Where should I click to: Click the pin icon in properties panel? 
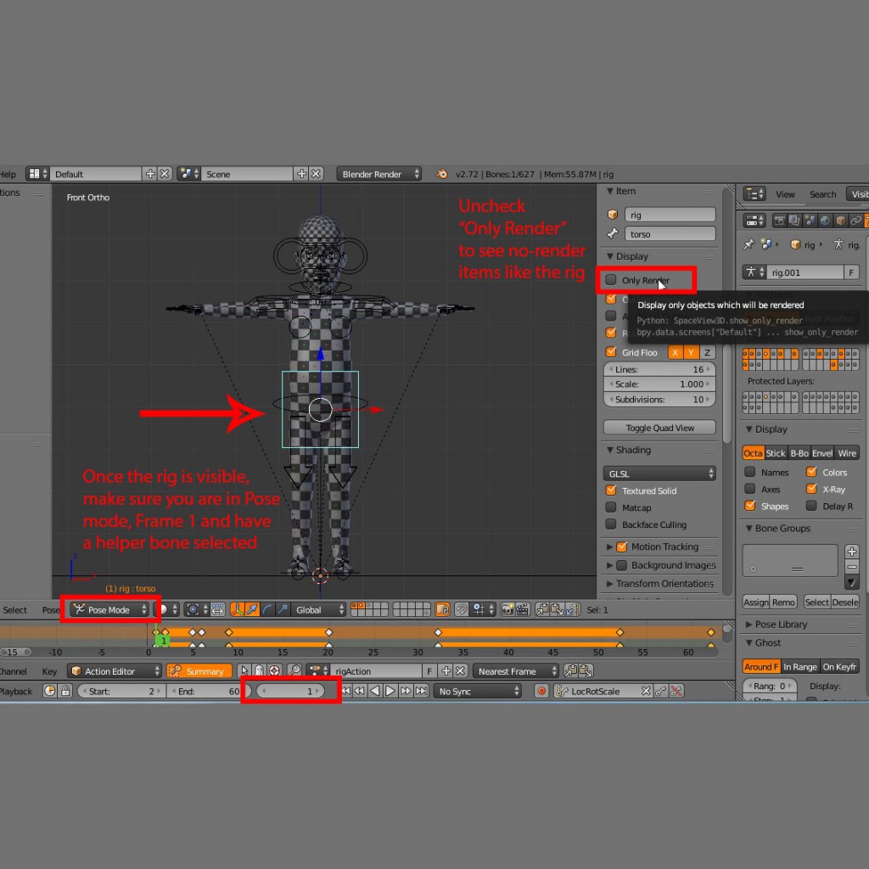pos(748,244)
